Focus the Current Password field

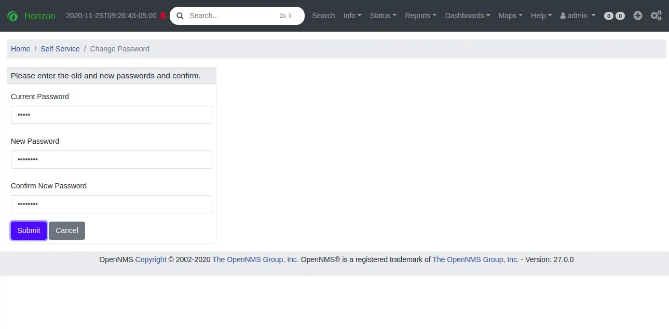coord(112,115)
